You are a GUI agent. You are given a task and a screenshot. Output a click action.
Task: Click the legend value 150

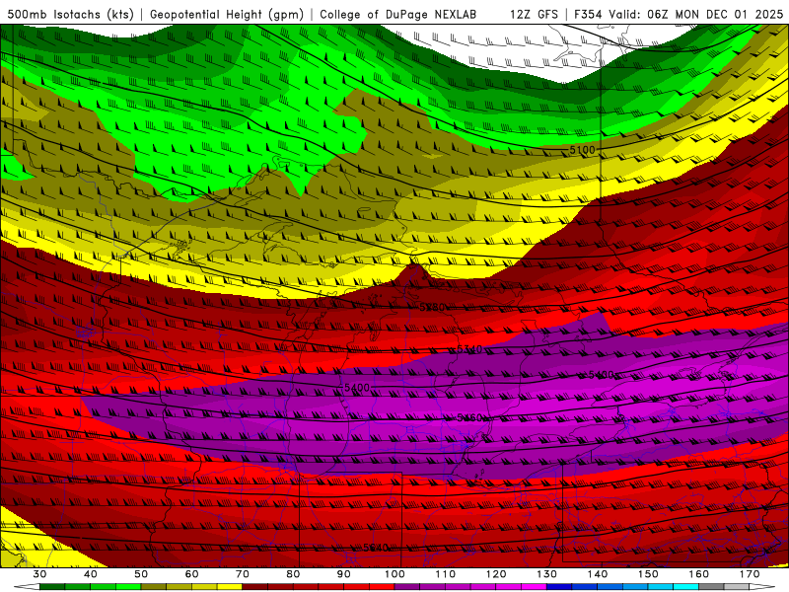coord(648,574)
